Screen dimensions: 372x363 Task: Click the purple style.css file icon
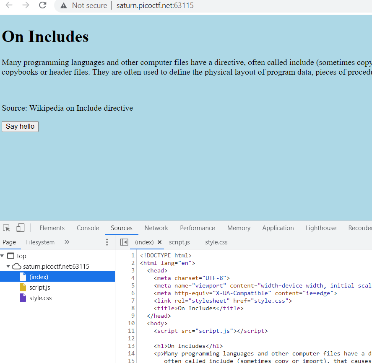[23, 298]
